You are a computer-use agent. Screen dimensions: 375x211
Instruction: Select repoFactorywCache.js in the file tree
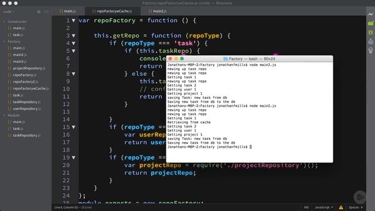(31, 89)
